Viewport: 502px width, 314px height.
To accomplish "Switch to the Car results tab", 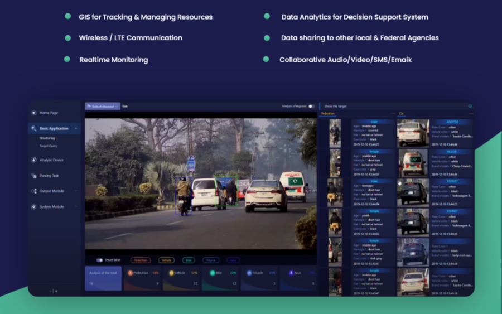I will coord(402,114).
